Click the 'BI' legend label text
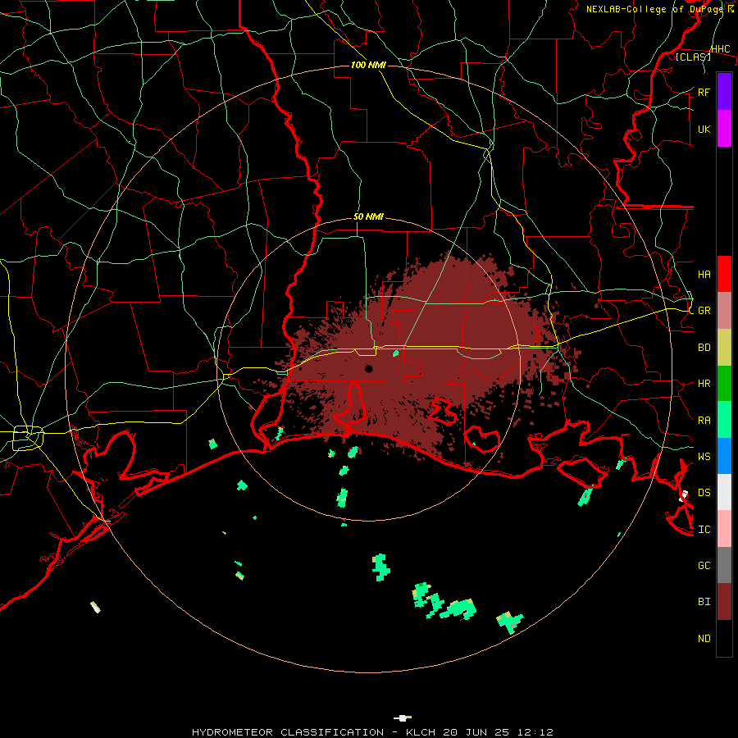 pyautogui.click(x=704, y=602)
